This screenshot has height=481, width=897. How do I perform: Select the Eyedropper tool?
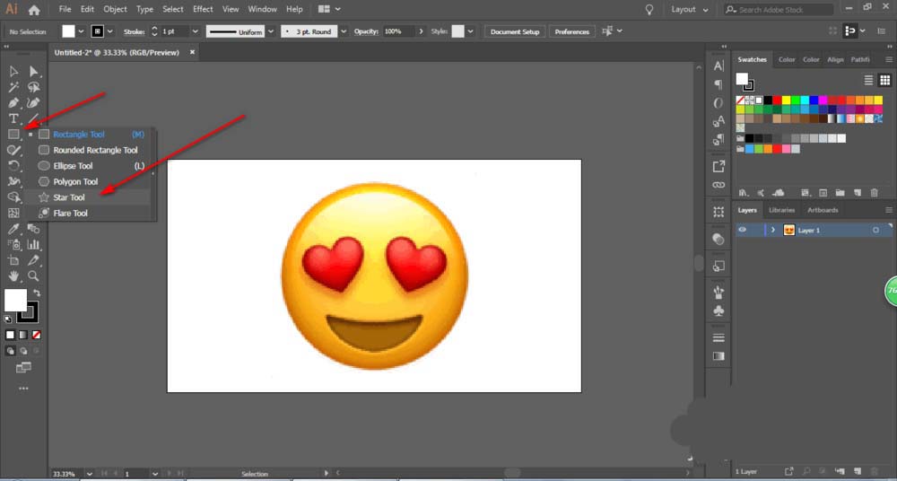tap(13, 229)
